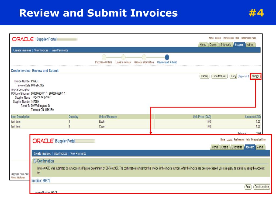Click the Home link at top of upper window
Image resolution: width=276 pixels, height=207 pixels.
click(211, 38)
